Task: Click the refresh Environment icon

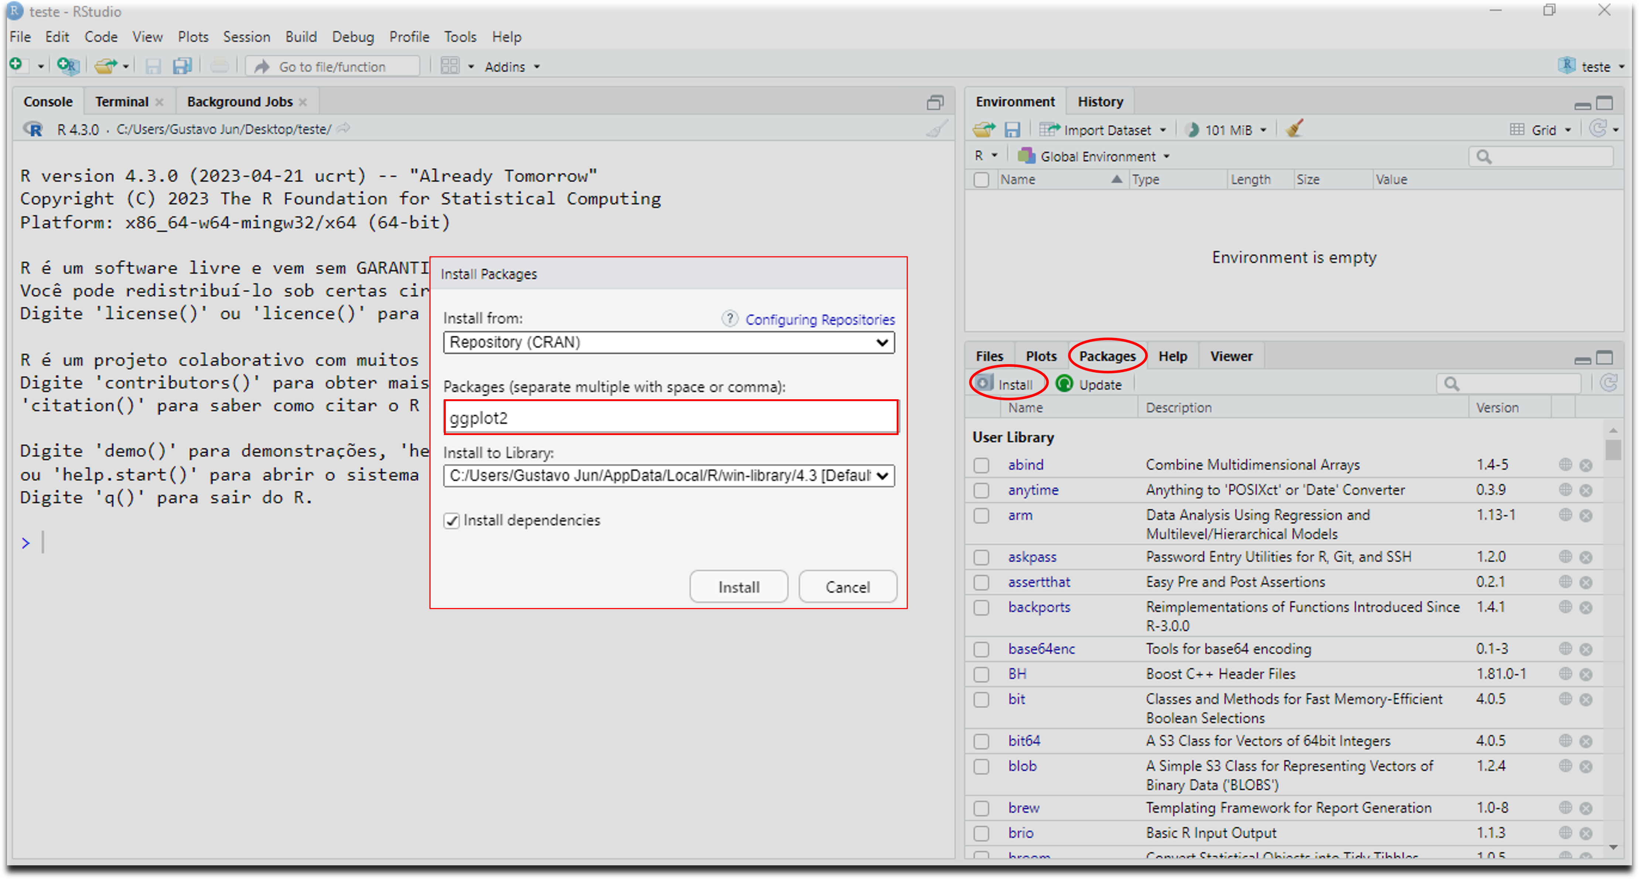Action: [x=1598, y=129]
